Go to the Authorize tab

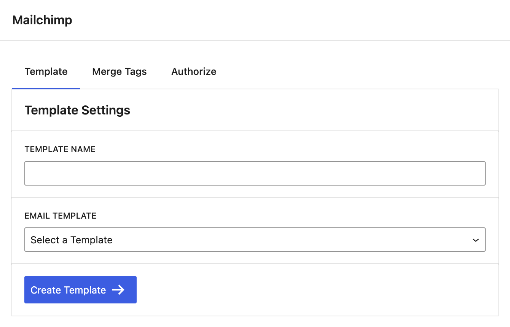pos(194,71)
